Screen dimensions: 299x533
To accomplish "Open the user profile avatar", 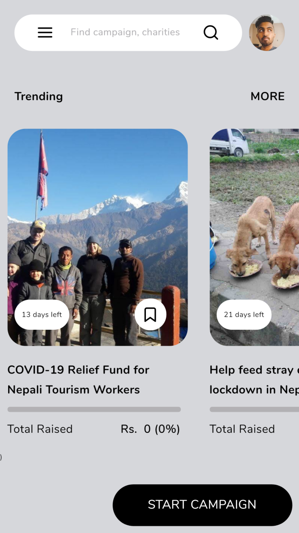I will (x=267, y=33).
